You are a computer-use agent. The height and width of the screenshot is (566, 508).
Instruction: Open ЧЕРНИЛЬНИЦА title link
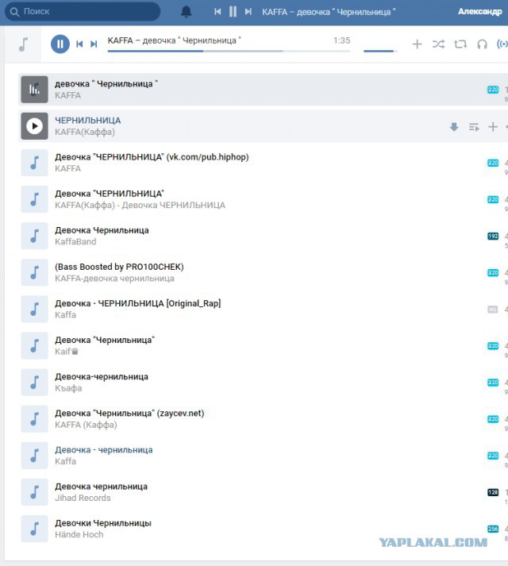[x=88, y=120]
